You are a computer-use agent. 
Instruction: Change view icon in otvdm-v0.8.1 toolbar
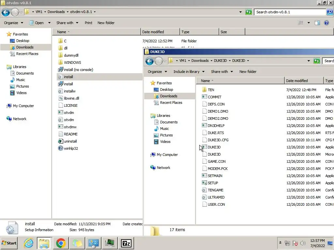[x=300, y=23]
